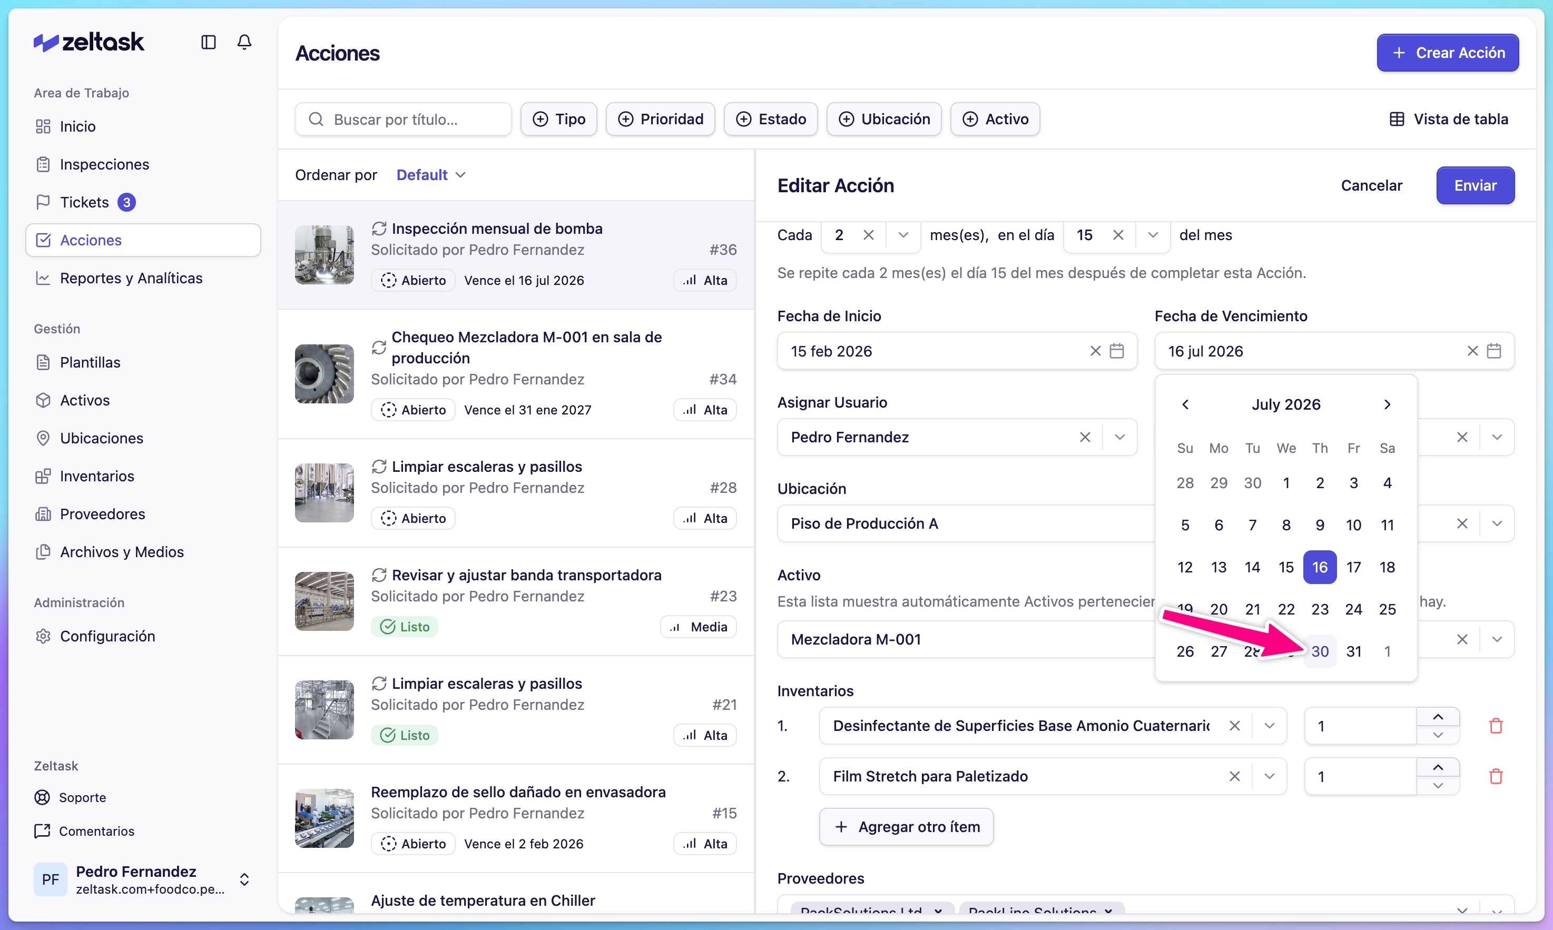Open Activos in sidebar
Image resolution: width=1553 pixels, height=930 pixels.
[x=143, y=400]
